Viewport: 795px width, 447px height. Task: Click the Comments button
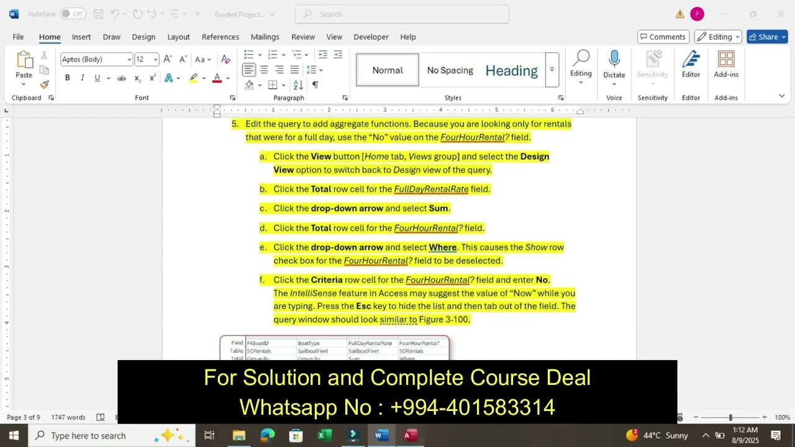[x=663, y=37]
